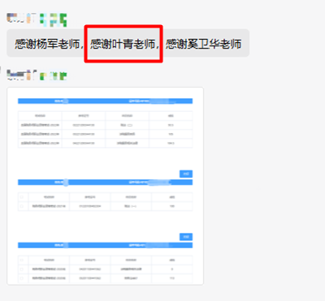
Task: Check the last data row of the third table
Action: pos(22,278)
